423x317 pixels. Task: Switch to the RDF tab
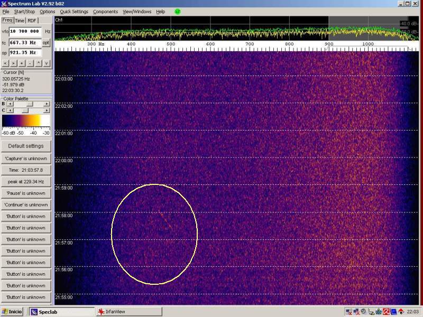[32, 21]
